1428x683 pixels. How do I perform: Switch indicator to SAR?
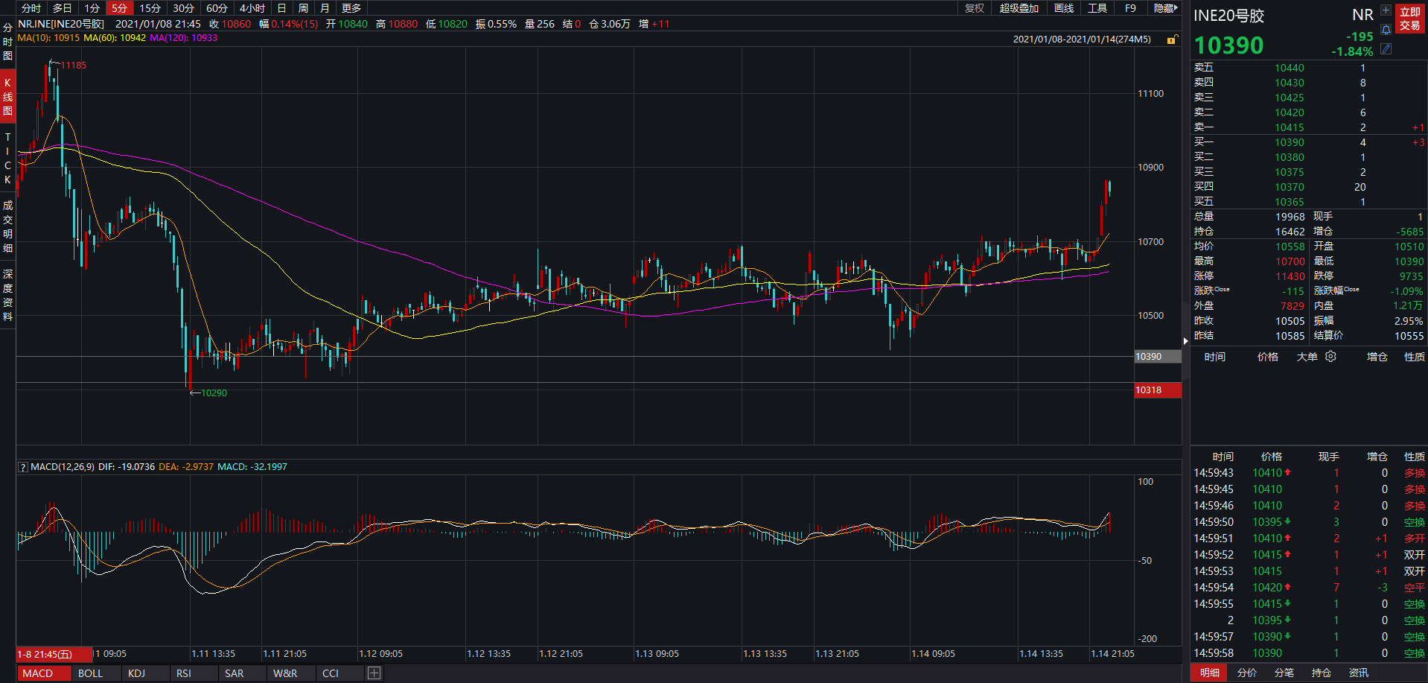[x=234, y=673]
